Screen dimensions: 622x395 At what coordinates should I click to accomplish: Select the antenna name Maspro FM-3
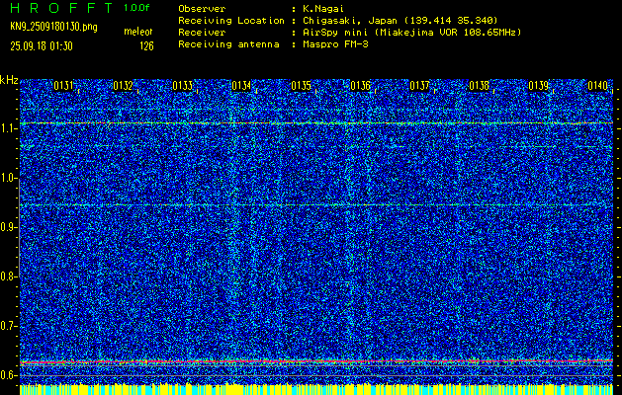coord(335,44)
